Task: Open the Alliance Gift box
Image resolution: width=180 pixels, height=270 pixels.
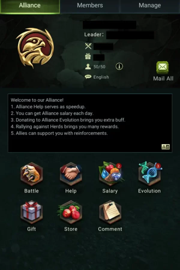Action: click(x=31, y=212)
